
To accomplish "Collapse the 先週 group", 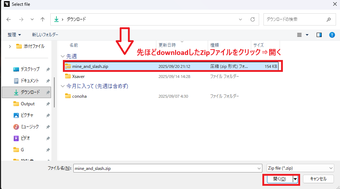I will pyautogui.click(x=63, y=56).
